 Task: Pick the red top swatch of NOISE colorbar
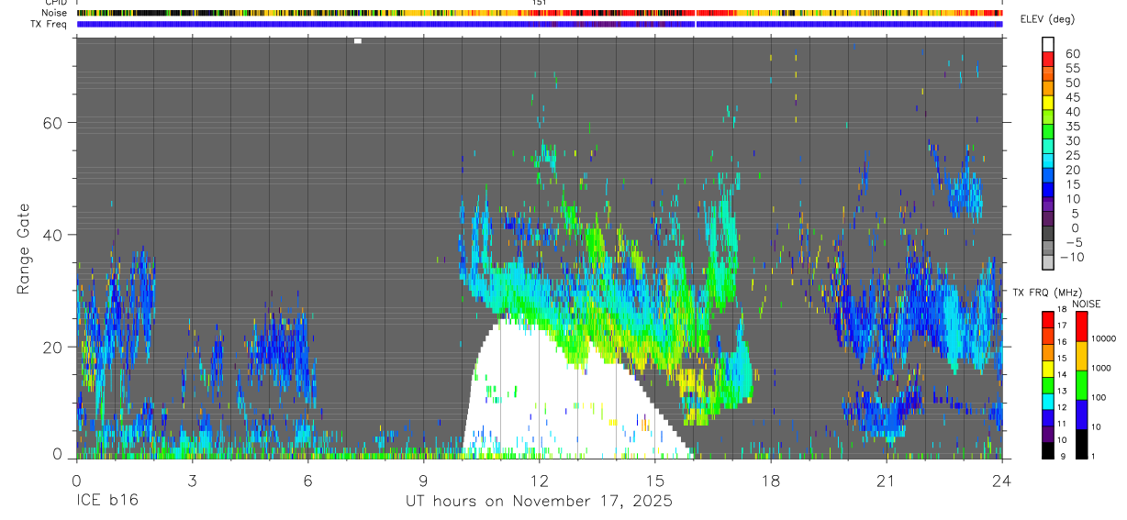click(x=1080, y=326)
